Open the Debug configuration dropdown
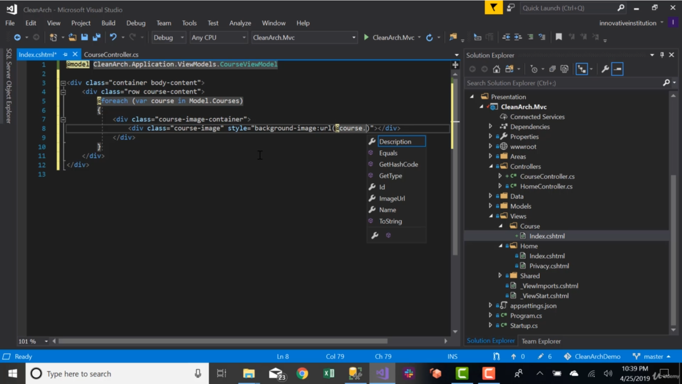 tap(169, 38)
